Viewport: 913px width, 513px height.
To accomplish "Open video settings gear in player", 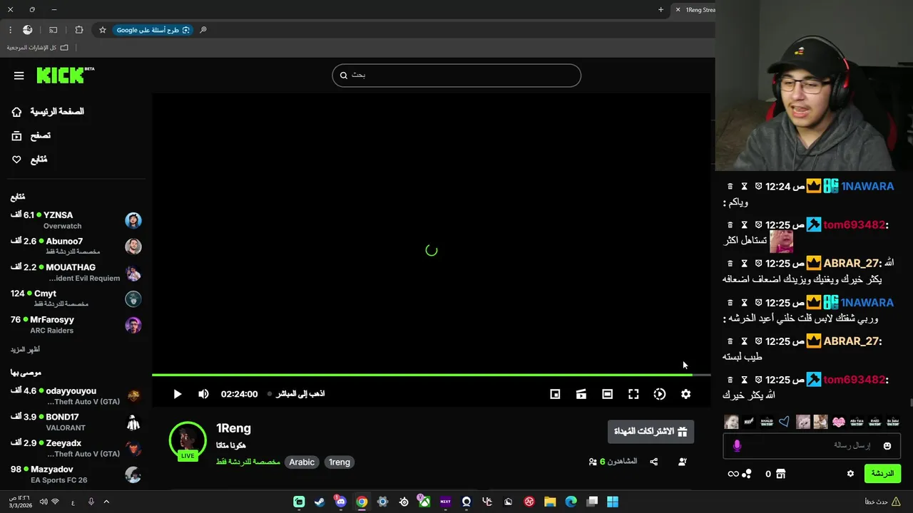I will (685, 394).
